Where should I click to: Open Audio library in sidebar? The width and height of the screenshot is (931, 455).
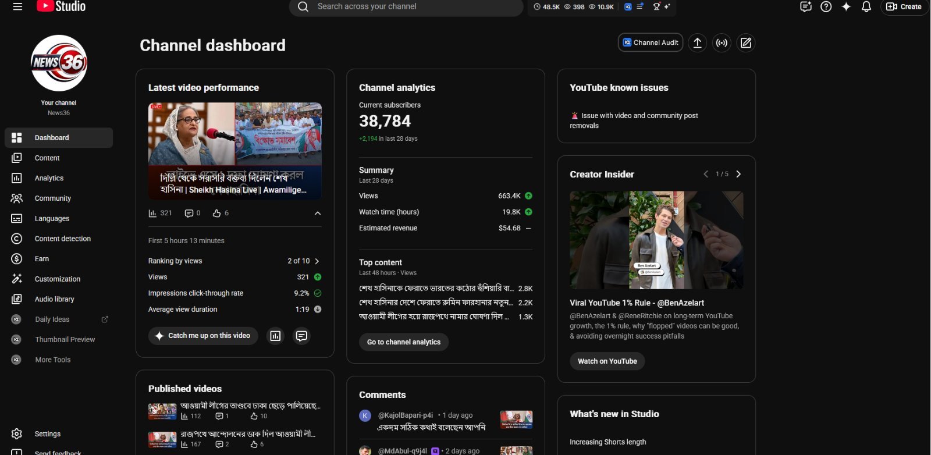pyautogui.click(x=59, y=299)
